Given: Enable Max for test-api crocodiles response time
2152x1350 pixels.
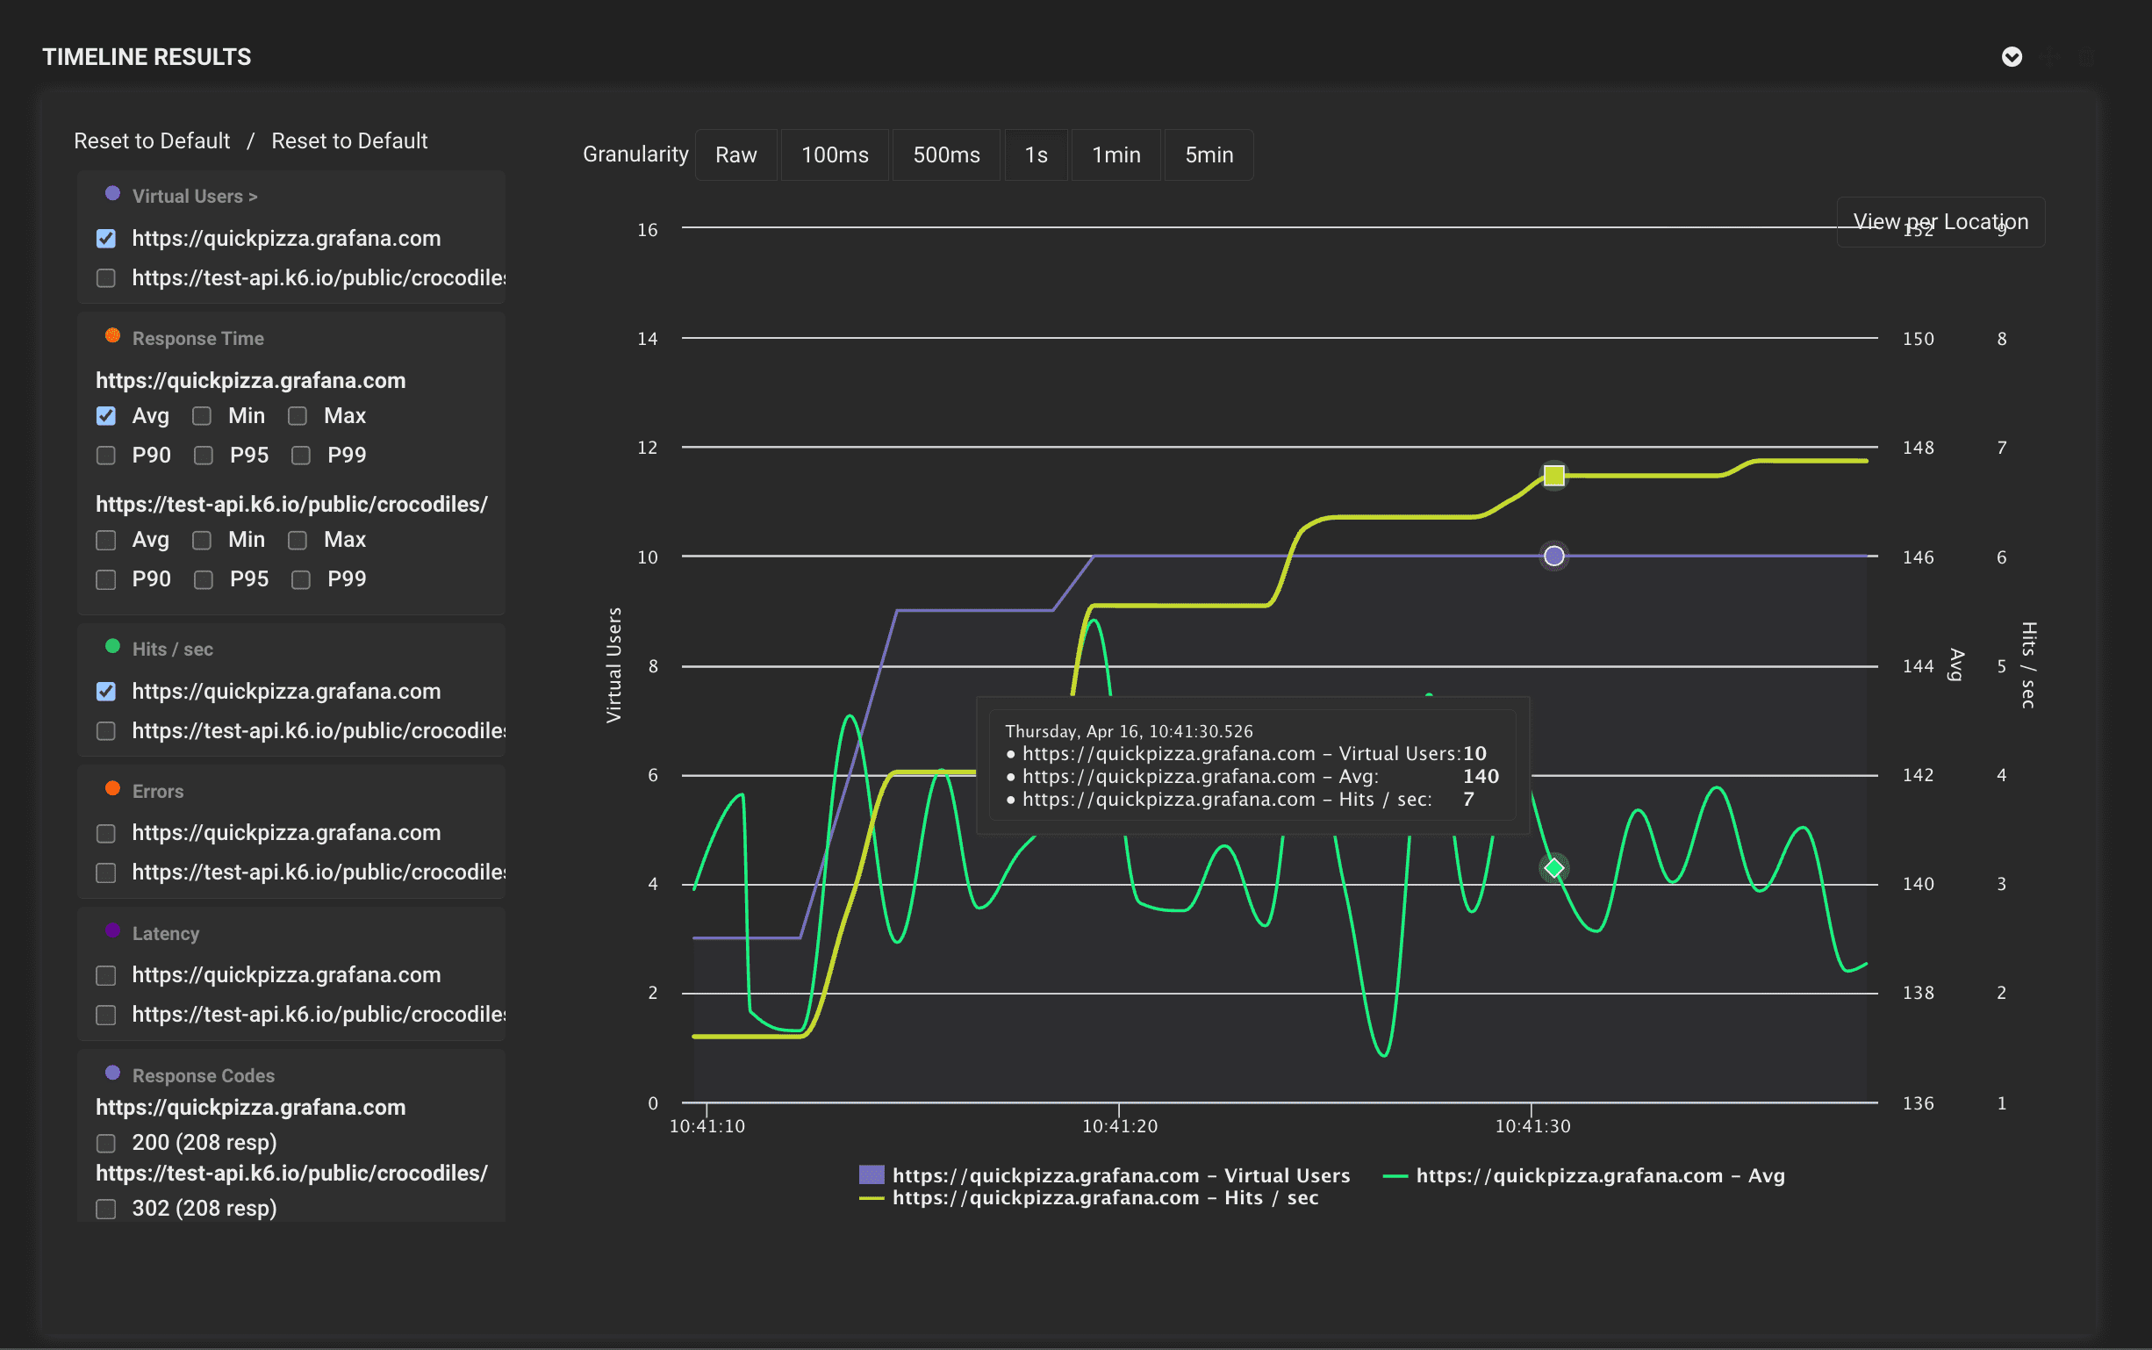Looking at the screenshot, I should point(298,540).
